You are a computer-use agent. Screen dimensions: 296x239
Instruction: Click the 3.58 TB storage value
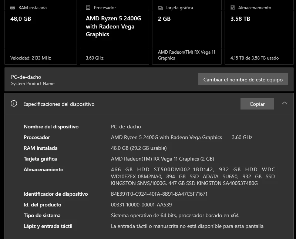point(240,19)
